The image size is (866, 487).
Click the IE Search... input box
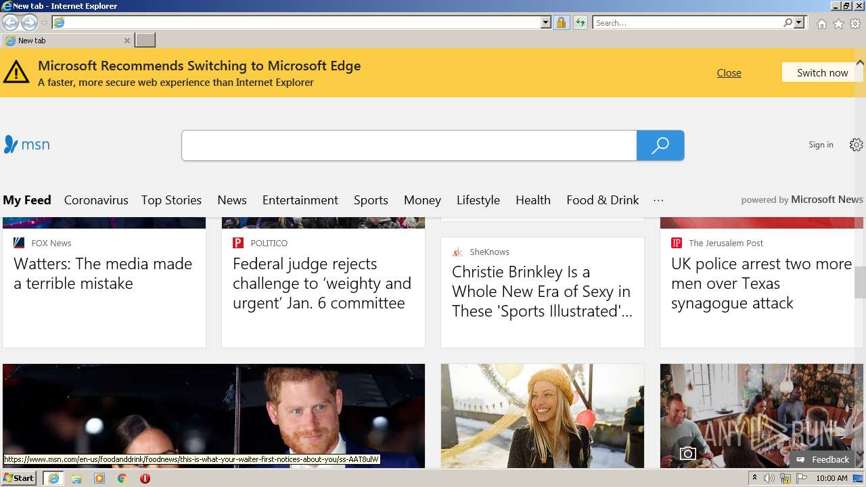coord(687,22)
